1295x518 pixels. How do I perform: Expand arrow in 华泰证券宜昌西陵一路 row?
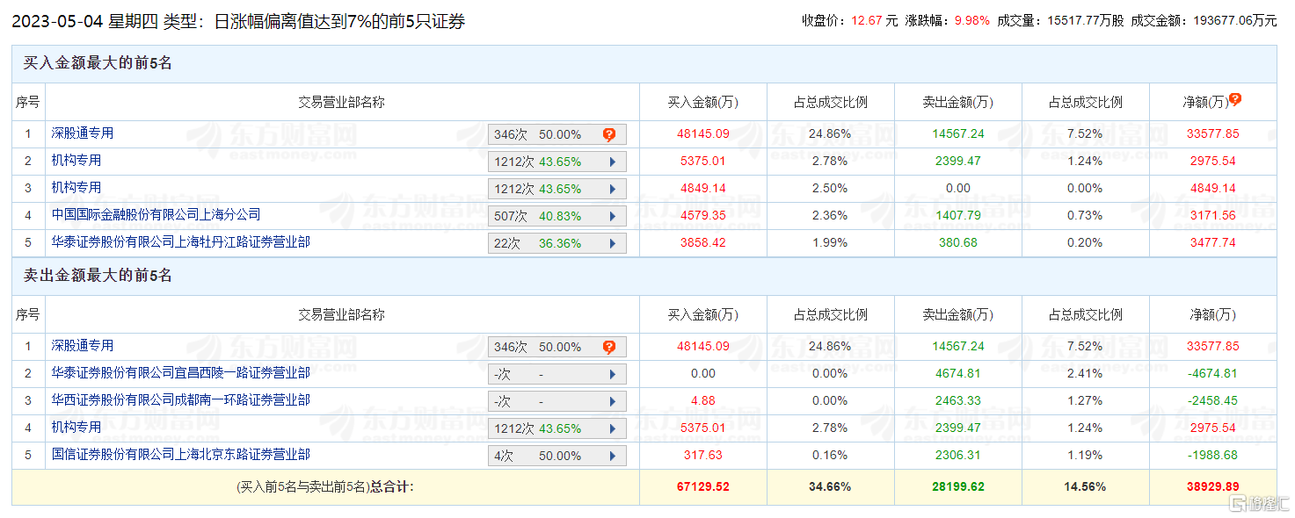(x=613, y=374)
